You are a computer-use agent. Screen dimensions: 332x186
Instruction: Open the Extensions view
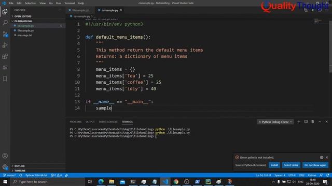[5, 56]
